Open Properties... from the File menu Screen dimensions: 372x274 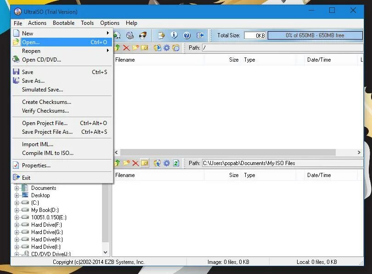click(x=62, y=165)
